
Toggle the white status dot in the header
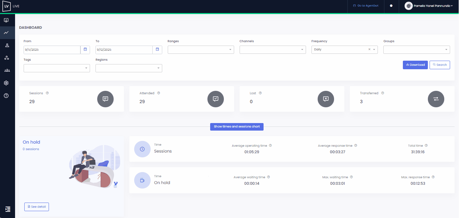point(391,6)
